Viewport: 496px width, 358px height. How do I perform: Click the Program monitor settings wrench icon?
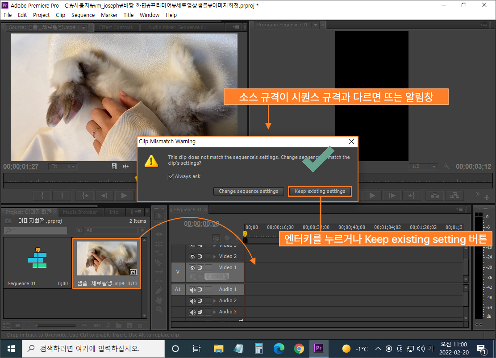click(x=446, y=167)
